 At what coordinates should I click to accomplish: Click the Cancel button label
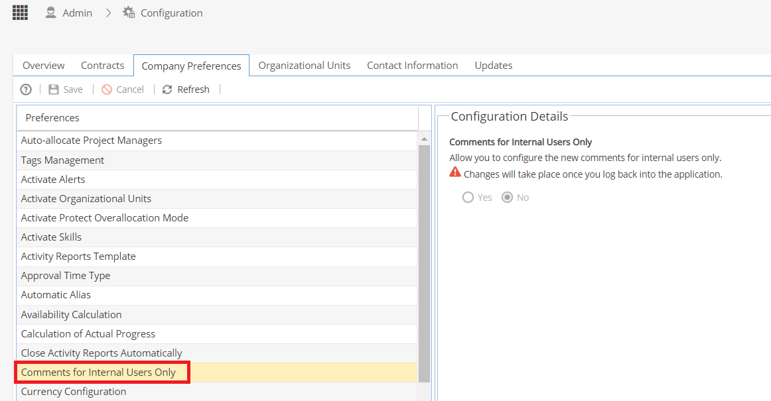coord(130,89)
